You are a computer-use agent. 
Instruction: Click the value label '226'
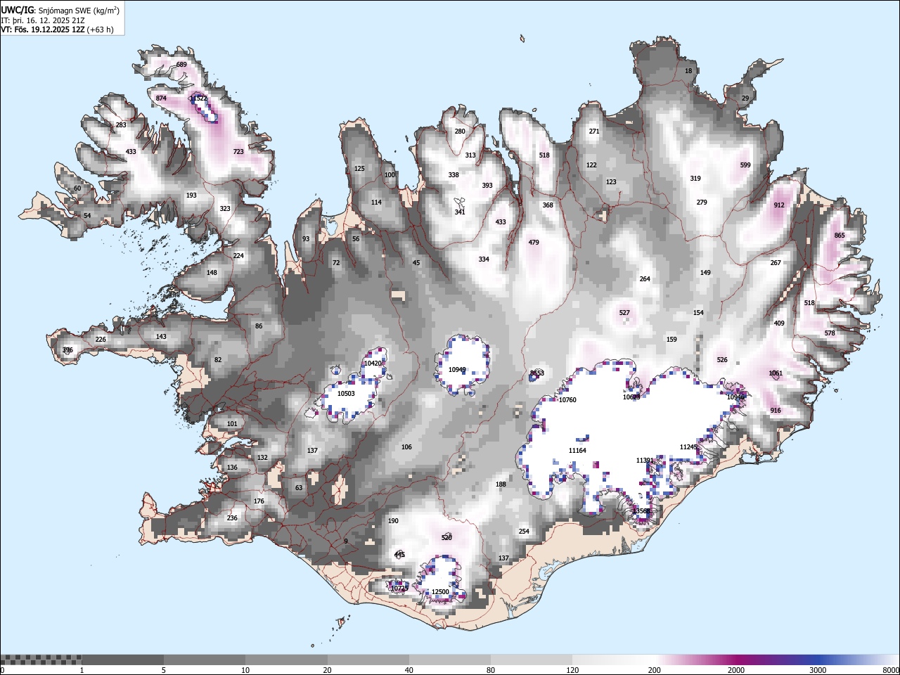tap(101, 340)
